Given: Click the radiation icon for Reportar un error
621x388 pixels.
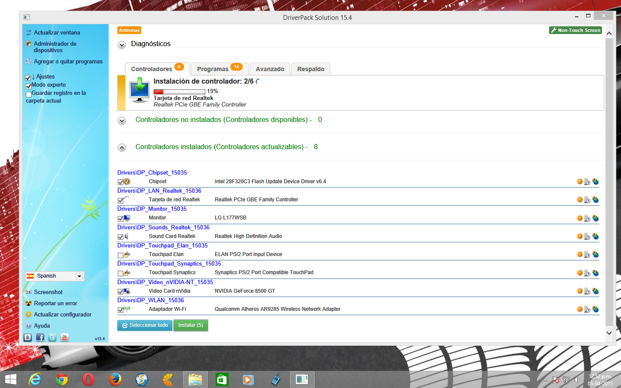Looking at the screenshot, I should (28, 303).
